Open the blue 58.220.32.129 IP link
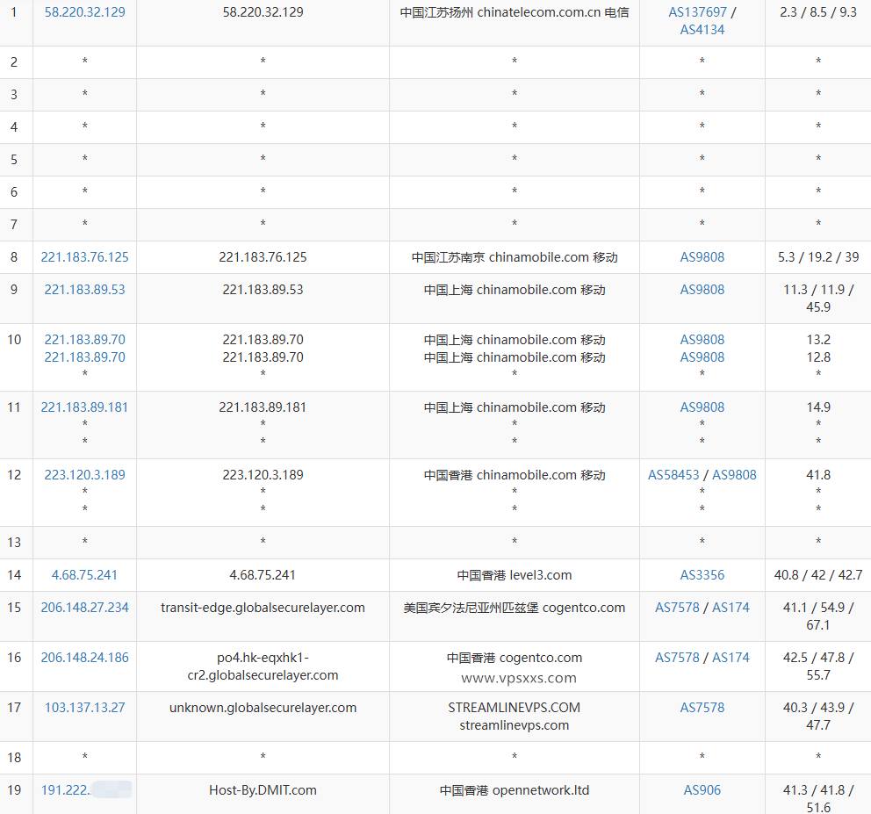 84,12
